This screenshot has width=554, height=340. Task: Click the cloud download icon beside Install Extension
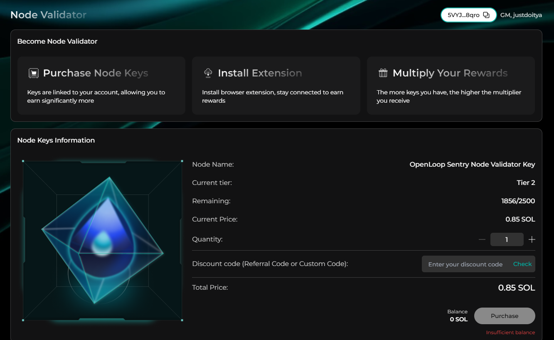208,73
